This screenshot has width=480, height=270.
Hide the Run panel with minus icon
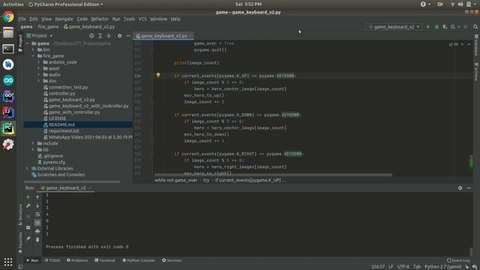[x=469, y=188]
